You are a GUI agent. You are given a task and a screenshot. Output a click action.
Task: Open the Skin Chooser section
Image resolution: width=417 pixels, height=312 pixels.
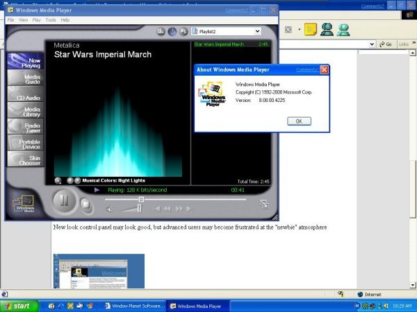click(24, 159)
